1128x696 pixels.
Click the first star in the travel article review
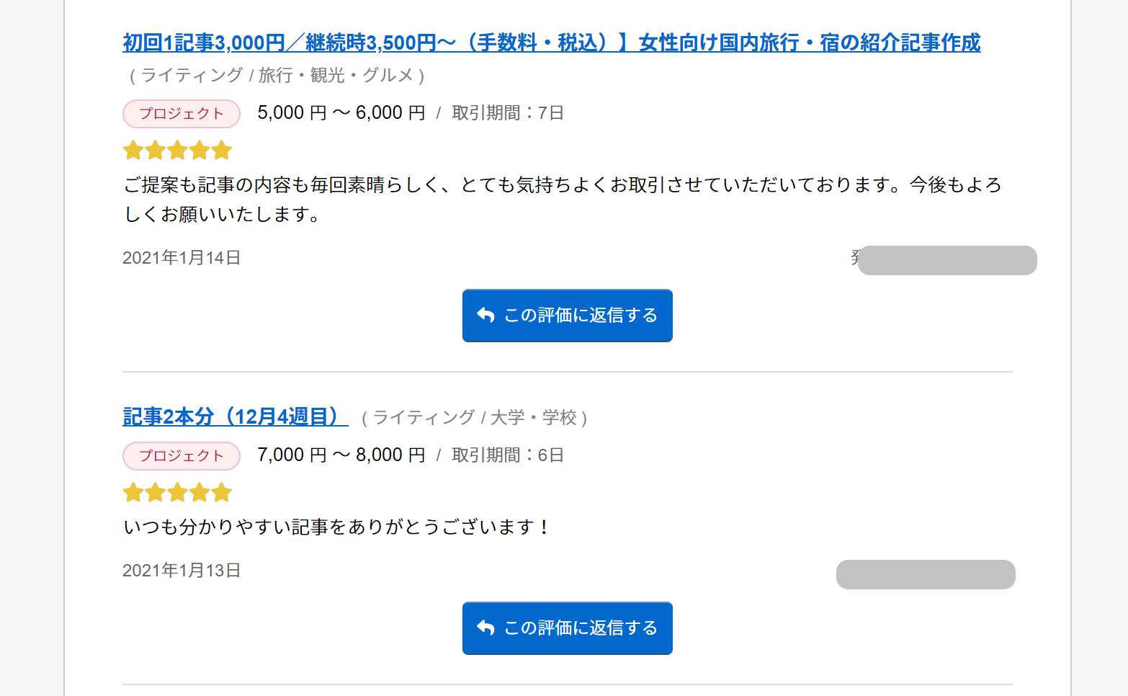pos(133,151)
